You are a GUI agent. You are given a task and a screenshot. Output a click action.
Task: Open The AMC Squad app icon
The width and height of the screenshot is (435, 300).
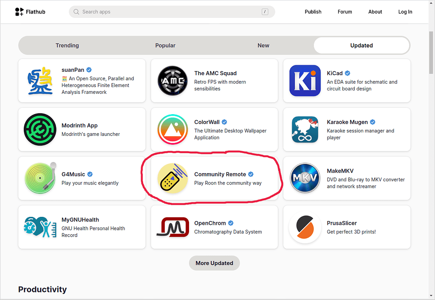tap(172, 81)
